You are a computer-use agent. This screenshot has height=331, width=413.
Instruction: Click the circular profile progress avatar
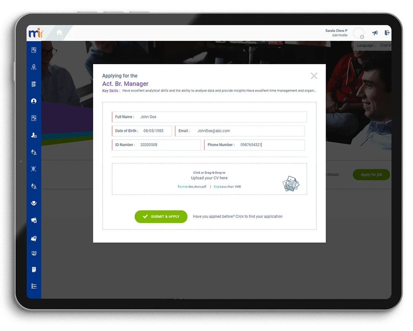[359, 33]
